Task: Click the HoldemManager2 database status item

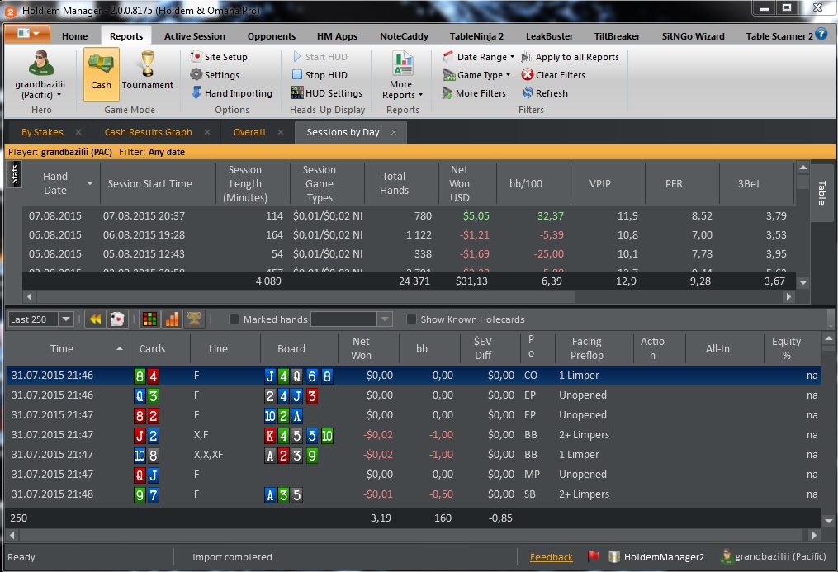Action: point(657,557)
